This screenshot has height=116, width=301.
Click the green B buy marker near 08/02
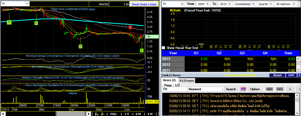click(x=9, y=23)
